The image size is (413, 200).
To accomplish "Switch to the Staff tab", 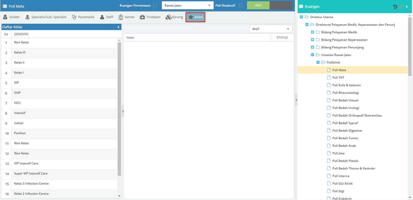I will 107,17.
